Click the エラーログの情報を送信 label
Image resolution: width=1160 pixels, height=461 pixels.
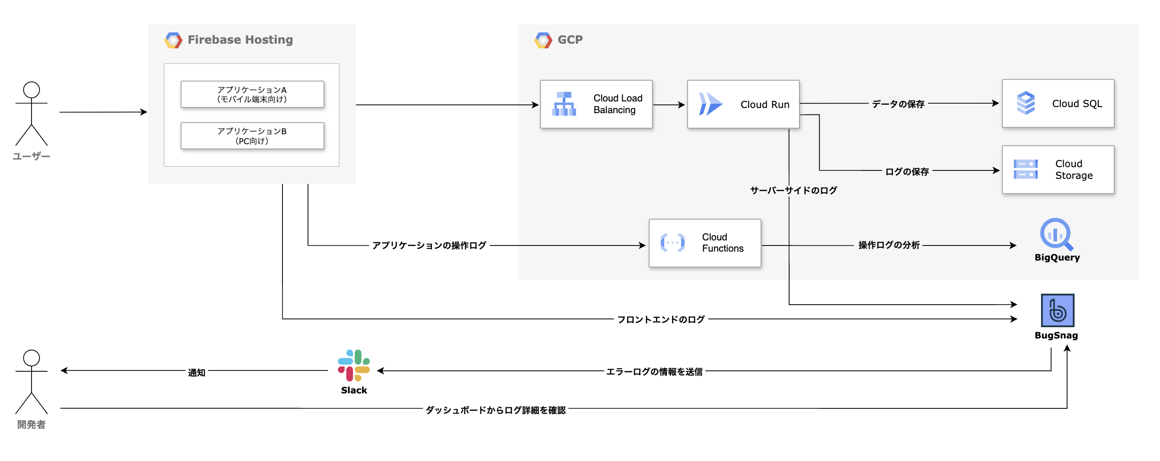click(654, 371)
